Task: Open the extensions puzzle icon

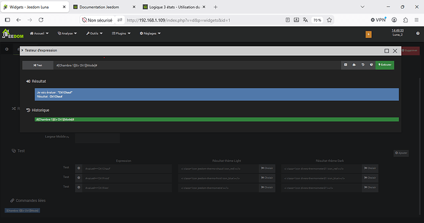Action: coord(406,20)
